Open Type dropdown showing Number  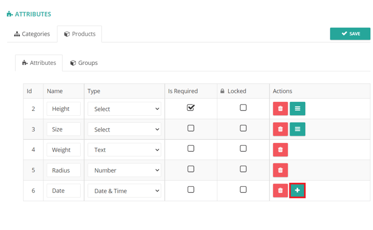click(124, 170)
